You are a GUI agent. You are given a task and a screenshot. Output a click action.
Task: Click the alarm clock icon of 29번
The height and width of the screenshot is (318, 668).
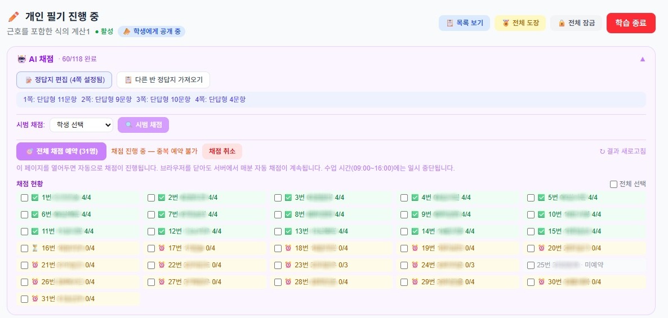(415, 282)
